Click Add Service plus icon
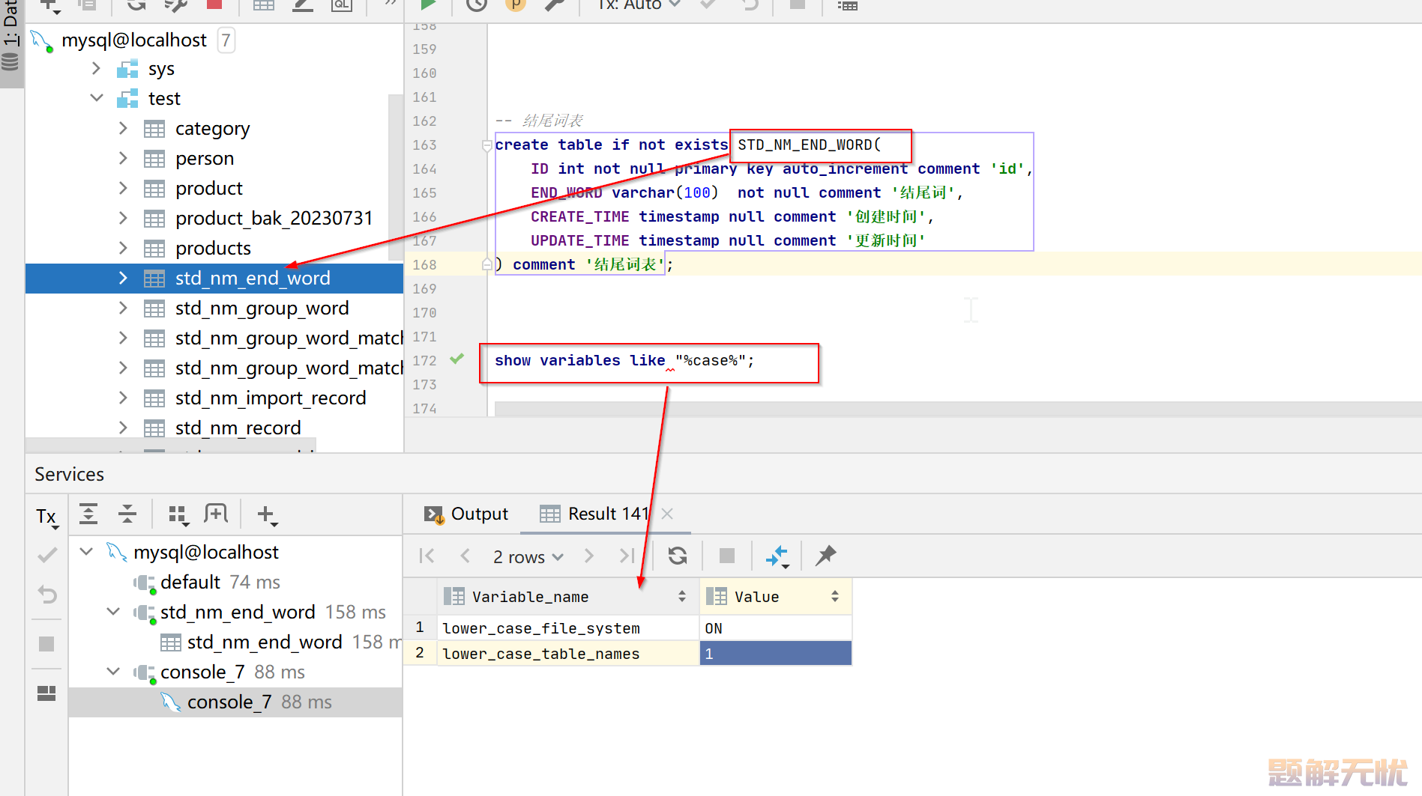The image size is (1422, 796). [x=267, y=514]
